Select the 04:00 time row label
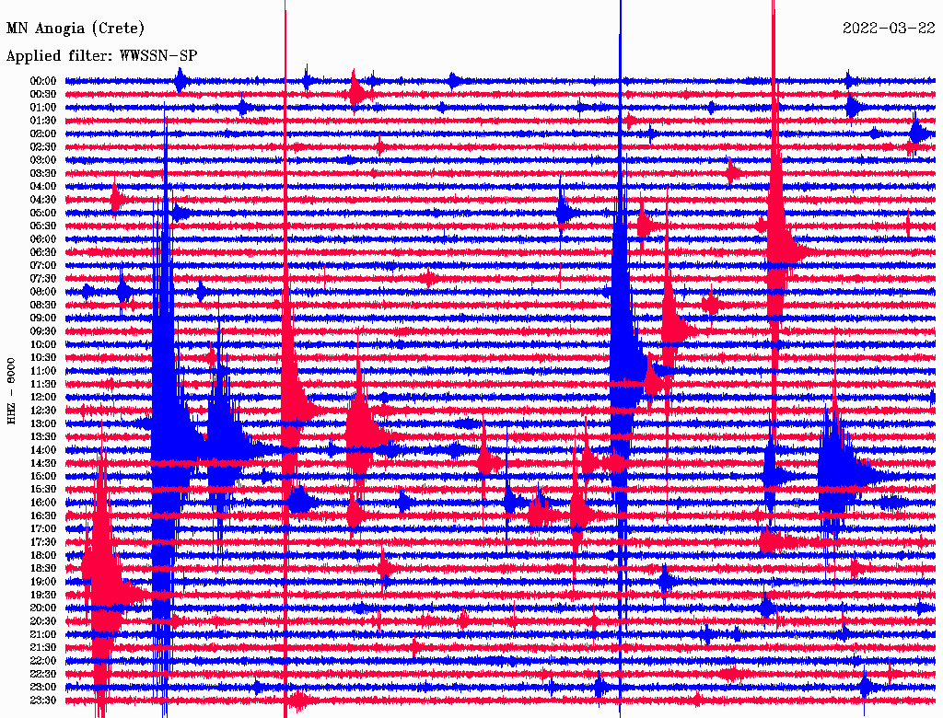This screenshot has height=718, width=943. 43,187
